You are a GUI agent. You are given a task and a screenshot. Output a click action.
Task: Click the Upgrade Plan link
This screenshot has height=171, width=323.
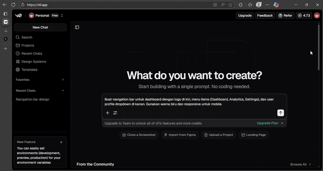click(267, 123)
